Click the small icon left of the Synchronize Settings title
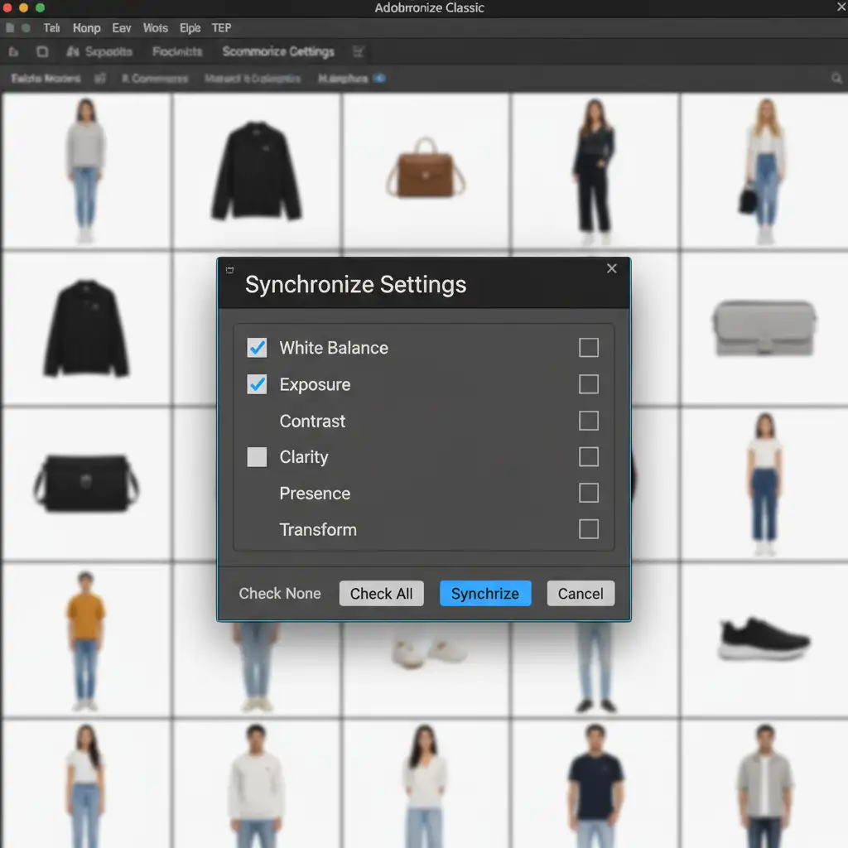Image resolution: width=848 pixels, height=848 pixels. (229, 270)
